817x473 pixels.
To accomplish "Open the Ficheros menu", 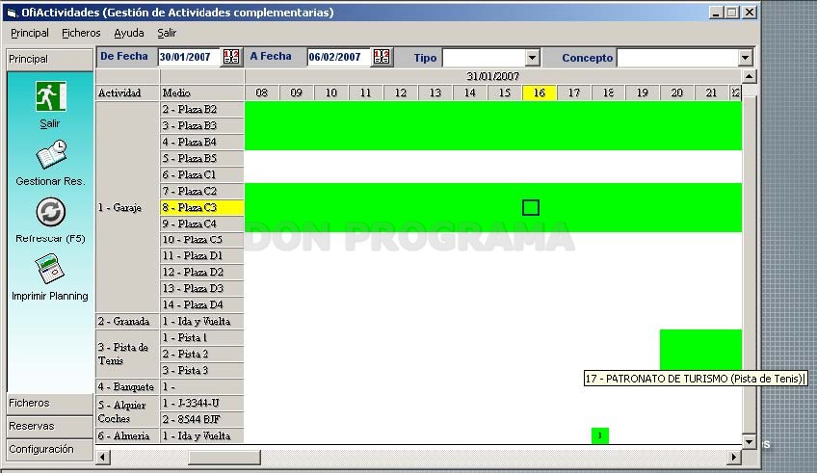I will (81, 33).
